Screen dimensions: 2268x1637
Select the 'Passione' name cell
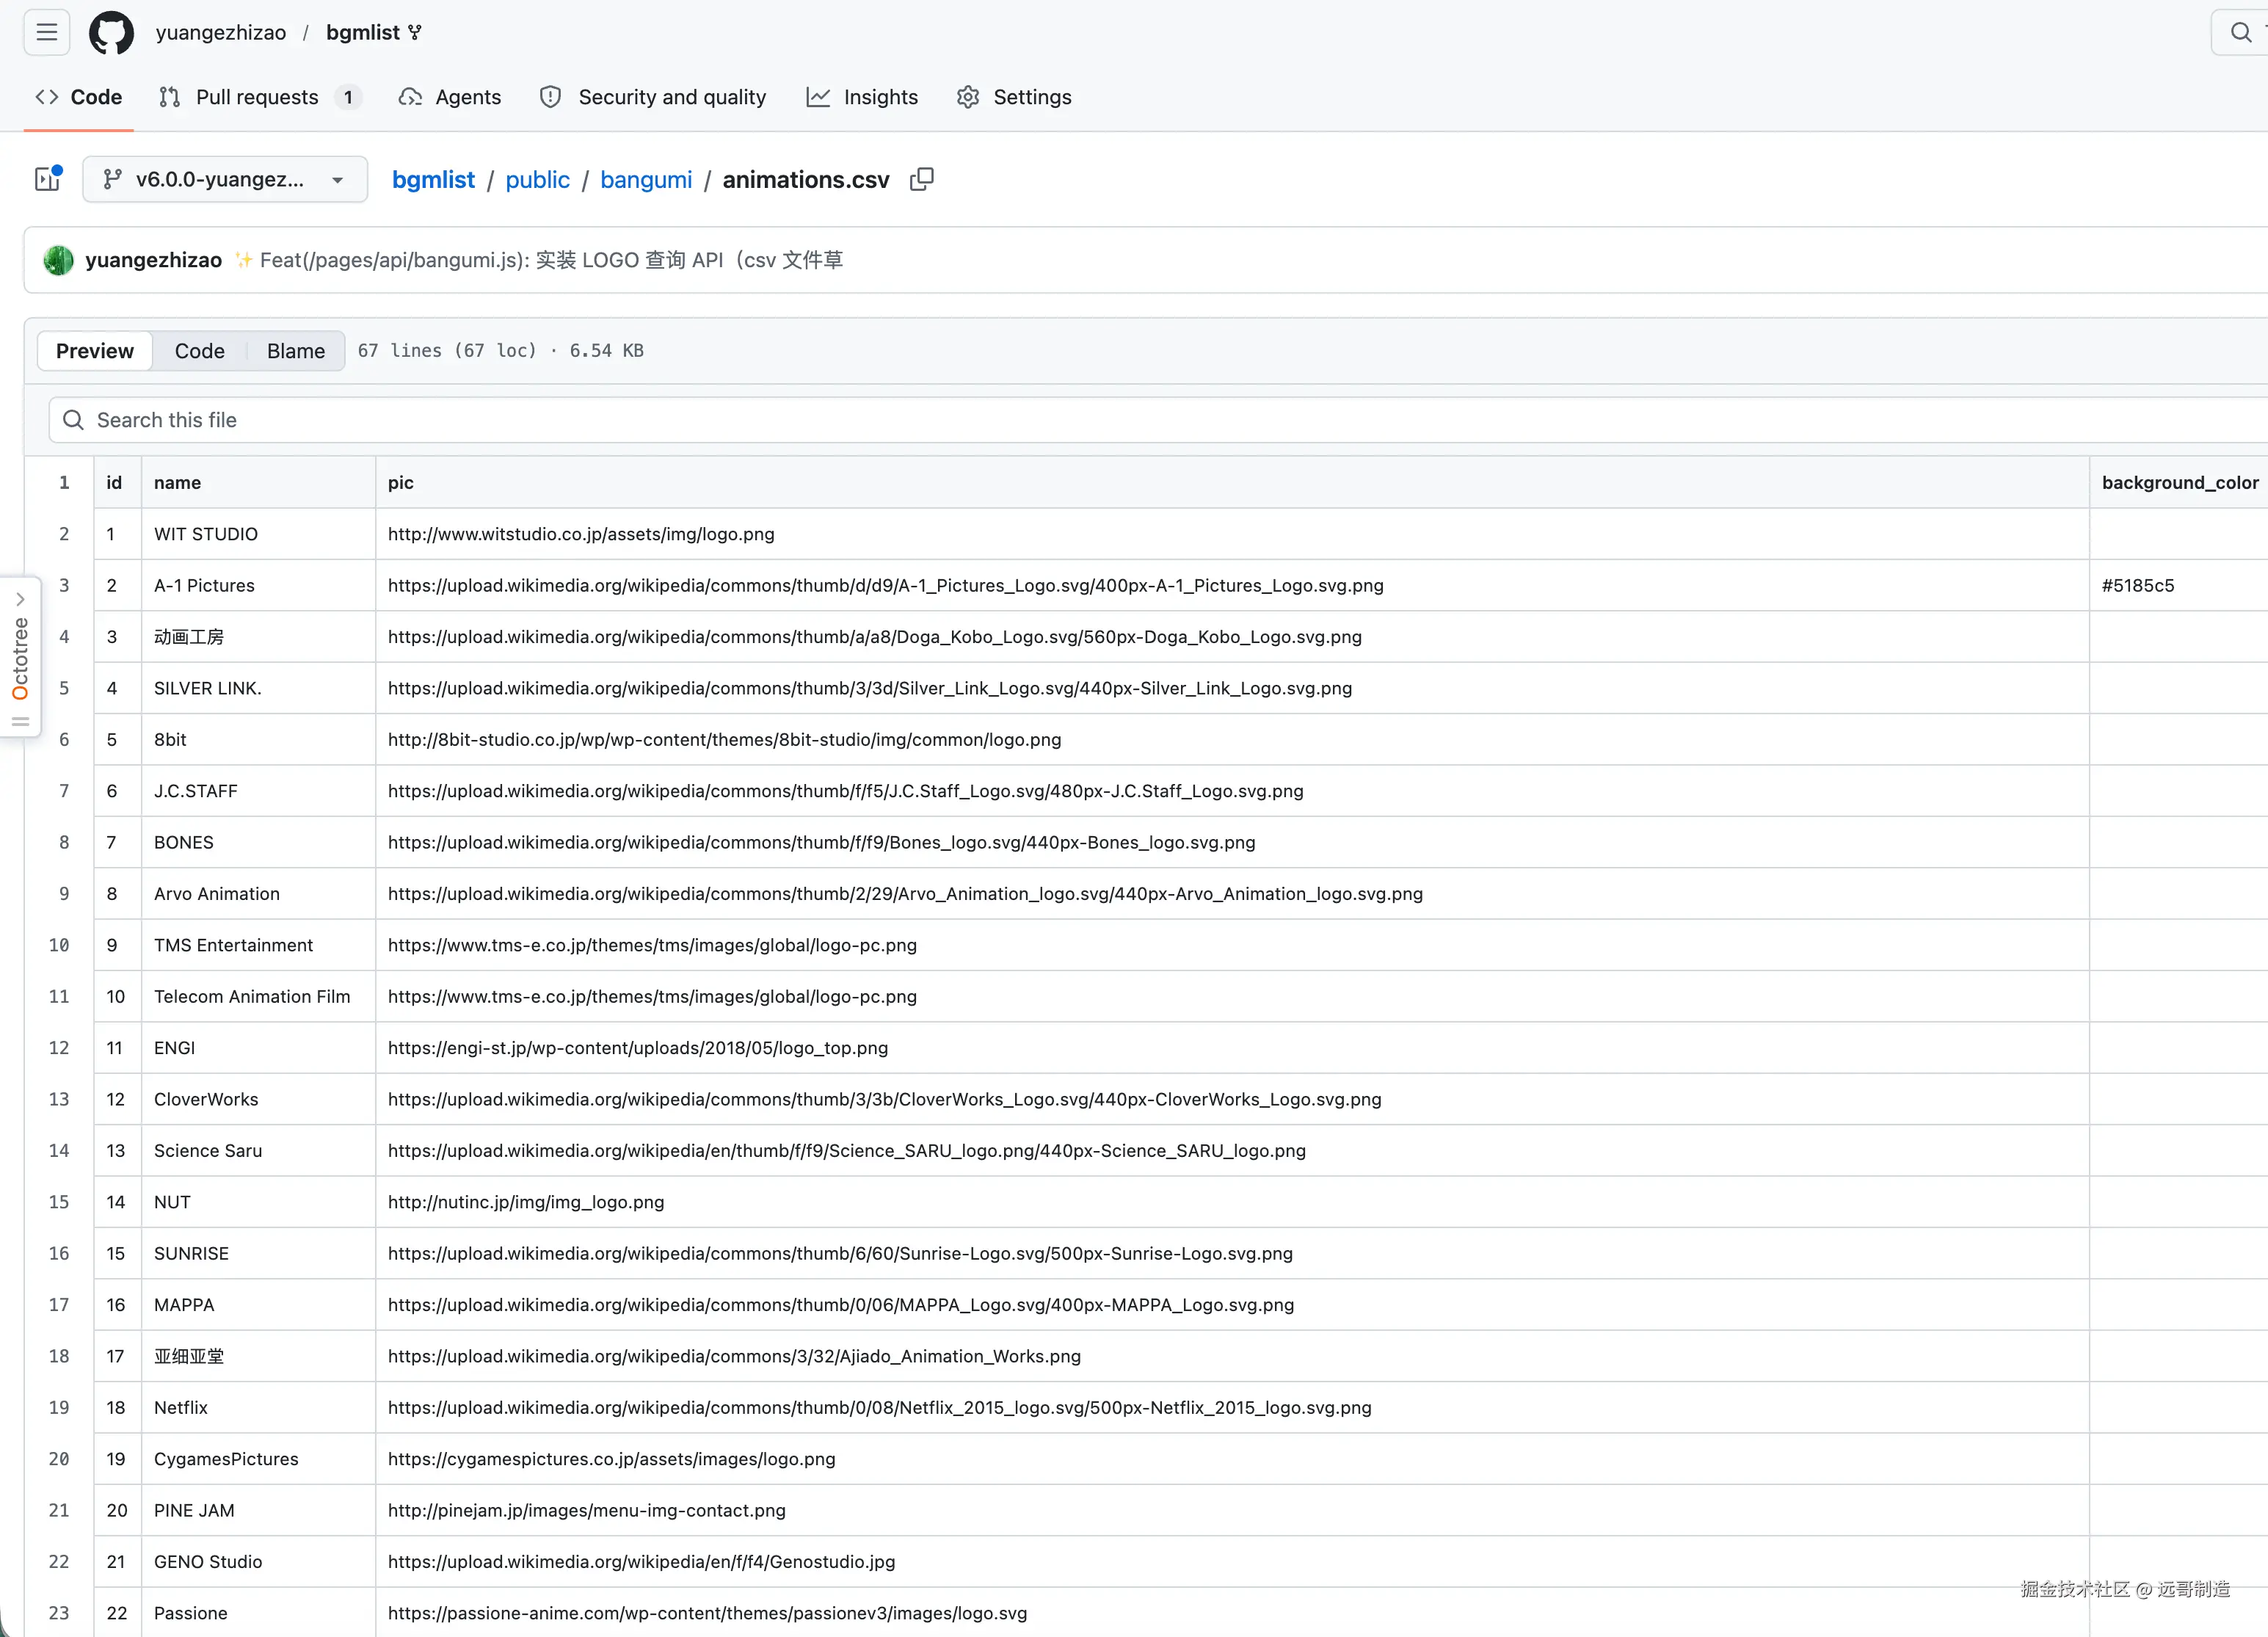[x=258, y=1613]
